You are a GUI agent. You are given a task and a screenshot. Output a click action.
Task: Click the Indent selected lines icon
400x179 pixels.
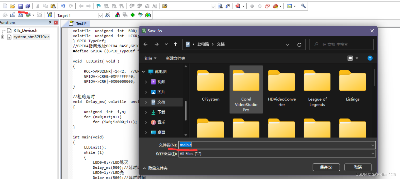[132, 6]
